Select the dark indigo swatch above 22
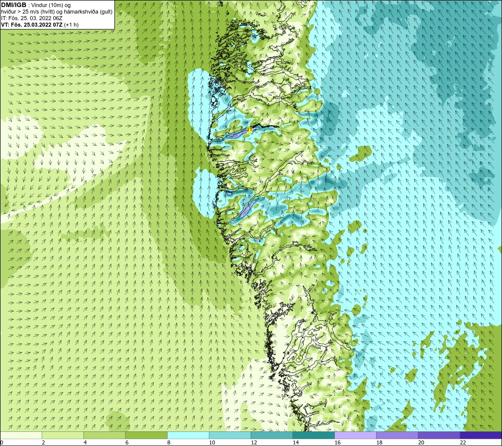This screenshot has height=446, width=502. 481,435
